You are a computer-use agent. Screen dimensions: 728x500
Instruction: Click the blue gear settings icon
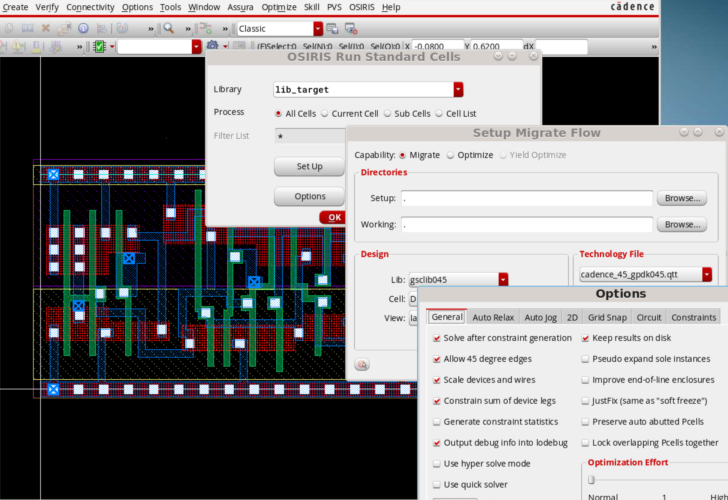212,46
